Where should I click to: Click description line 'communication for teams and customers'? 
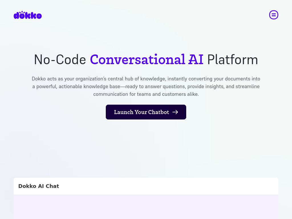[146, 94]
